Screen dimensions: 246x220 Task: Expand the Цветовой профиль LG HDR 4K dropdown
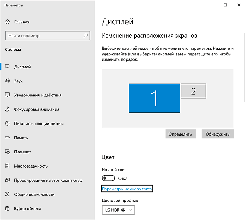click(118, 210)
